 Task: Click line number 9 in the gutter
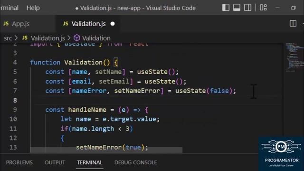coord(15,110)
